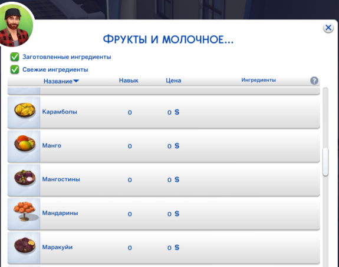Click the Маракуйи bowl icon
Screen dimensions: 339x267
(x=25, y=245)
